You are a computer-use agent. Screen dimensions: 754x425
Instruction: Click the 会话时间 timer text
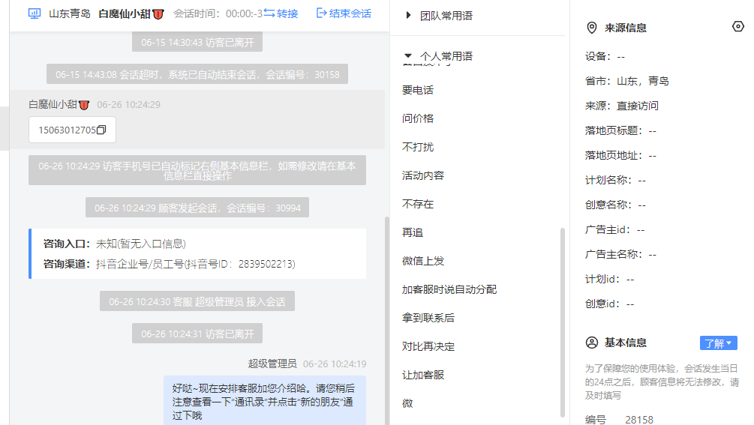(218, 13)
